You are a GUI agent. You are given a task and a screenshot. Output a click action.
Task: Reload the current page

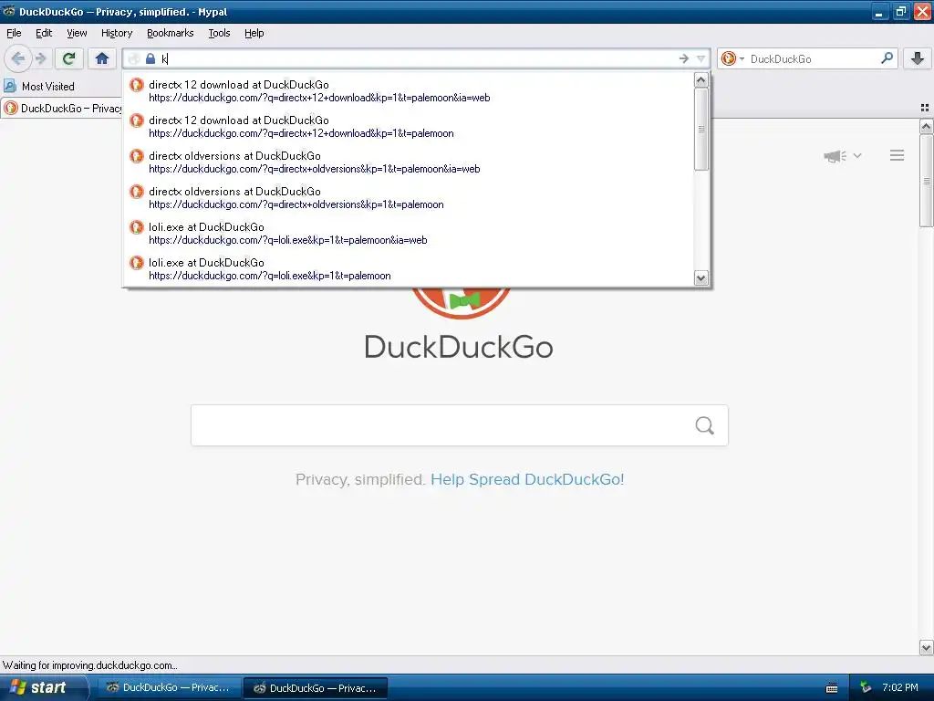point(69,58)
